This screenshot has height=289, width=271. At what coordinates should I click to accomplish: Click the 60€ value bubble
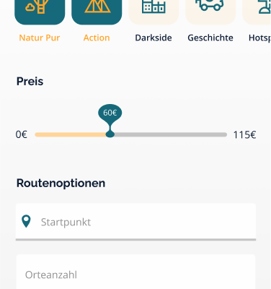tap(110, 113)
